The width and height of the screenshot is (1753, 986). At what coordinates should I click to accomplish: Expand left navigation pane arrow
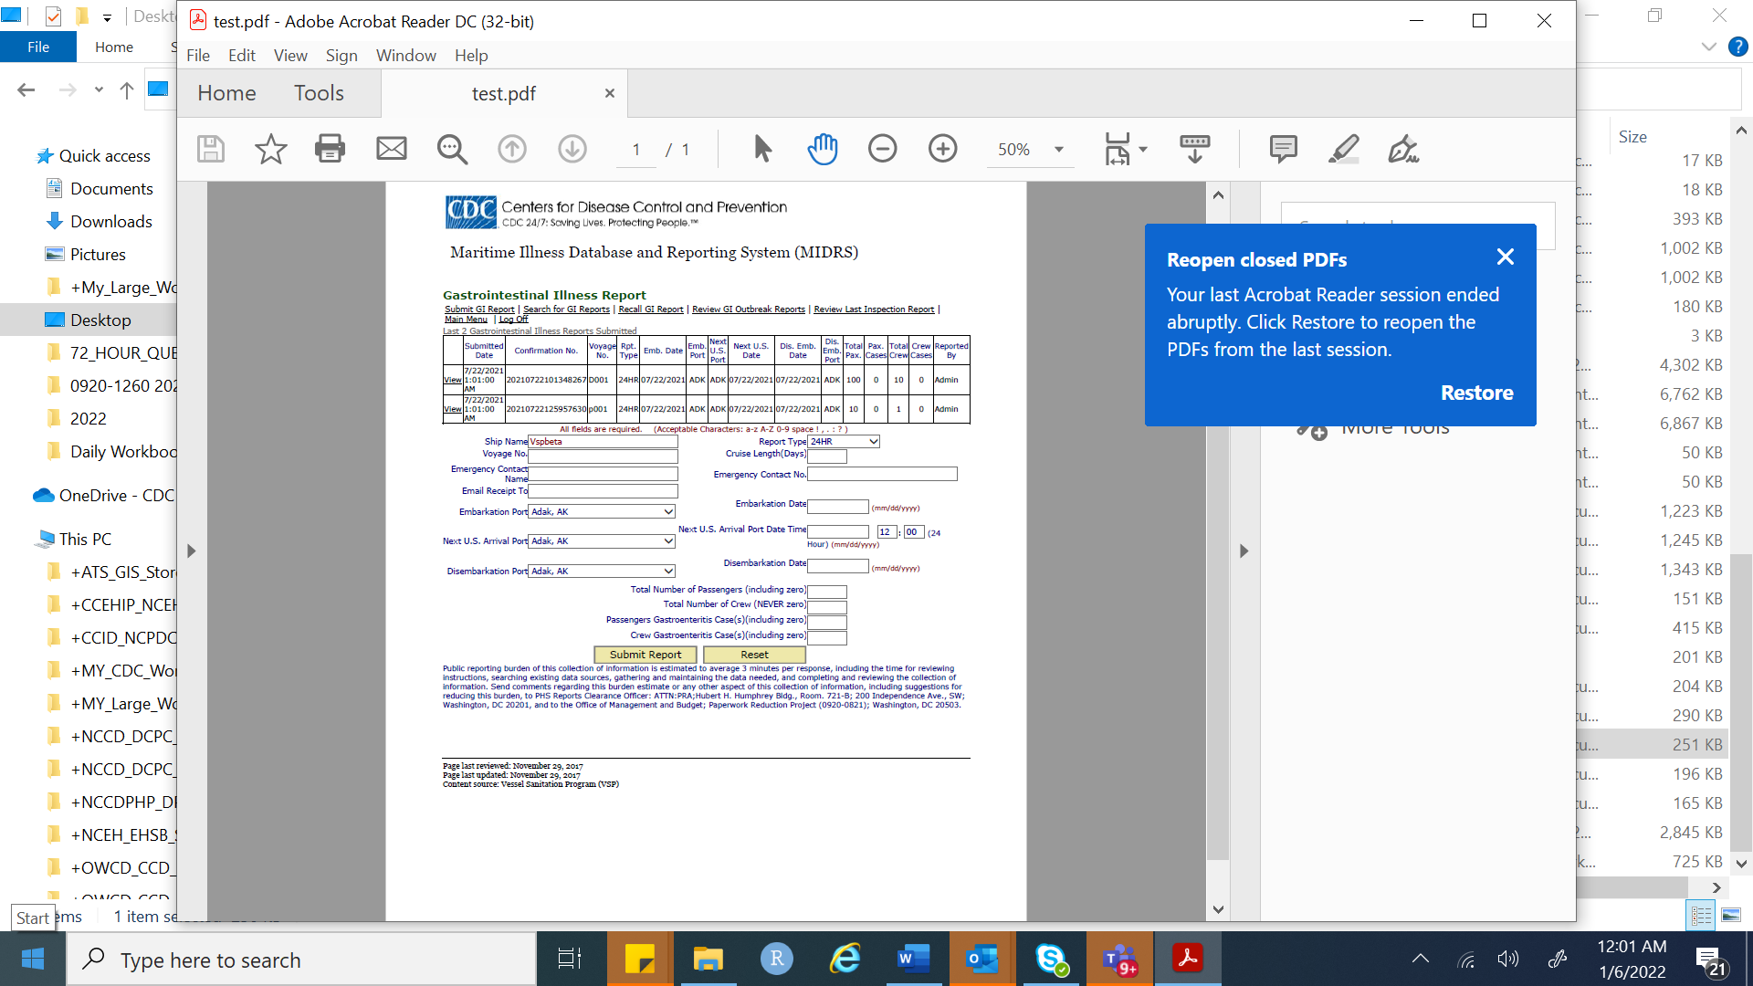(191, 551)
